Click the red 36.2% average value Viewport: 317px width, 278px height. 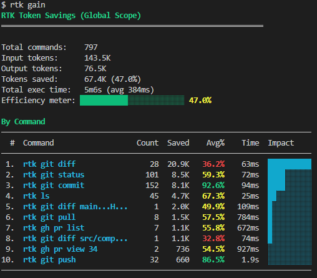(213, 164)
